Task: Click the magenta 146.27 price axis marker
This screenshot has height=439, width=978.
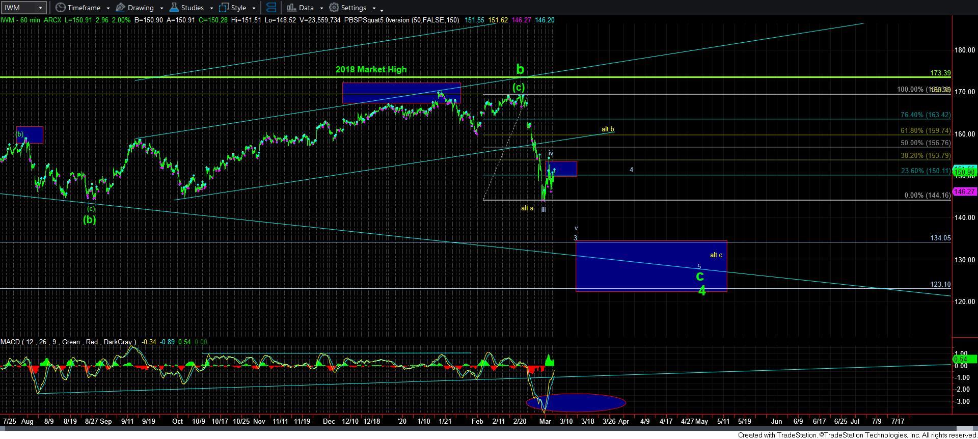Action: [964, 191]
